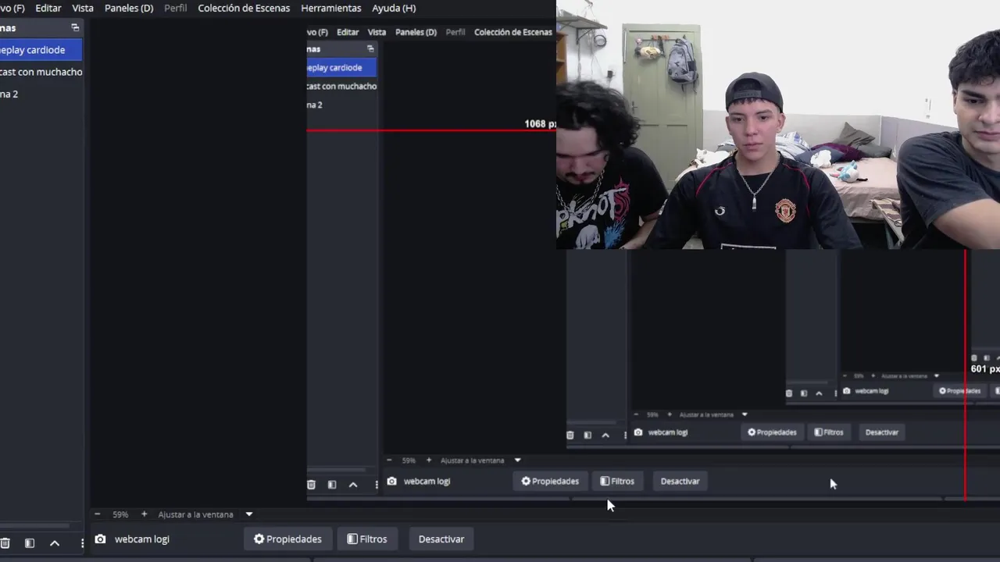Open Filtros in the first nested preview

(617, 482)
